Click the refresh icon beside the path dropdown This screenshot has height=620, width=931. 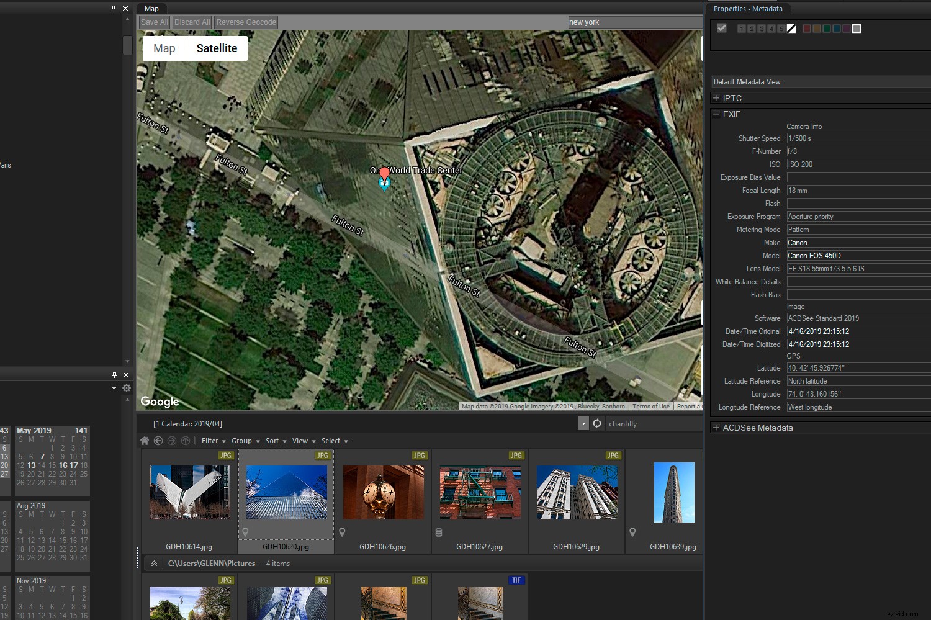click(x=597, y=423)
